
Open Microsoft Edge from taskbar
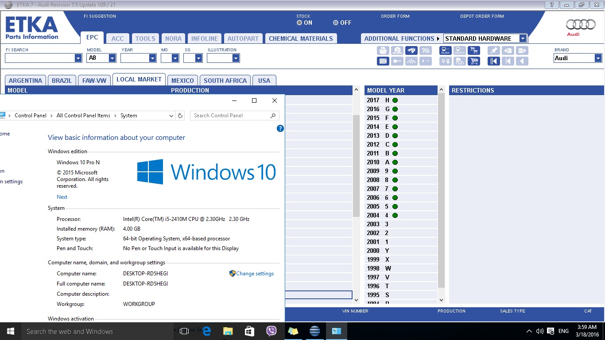pyautogui.click(x=206, y=331)
